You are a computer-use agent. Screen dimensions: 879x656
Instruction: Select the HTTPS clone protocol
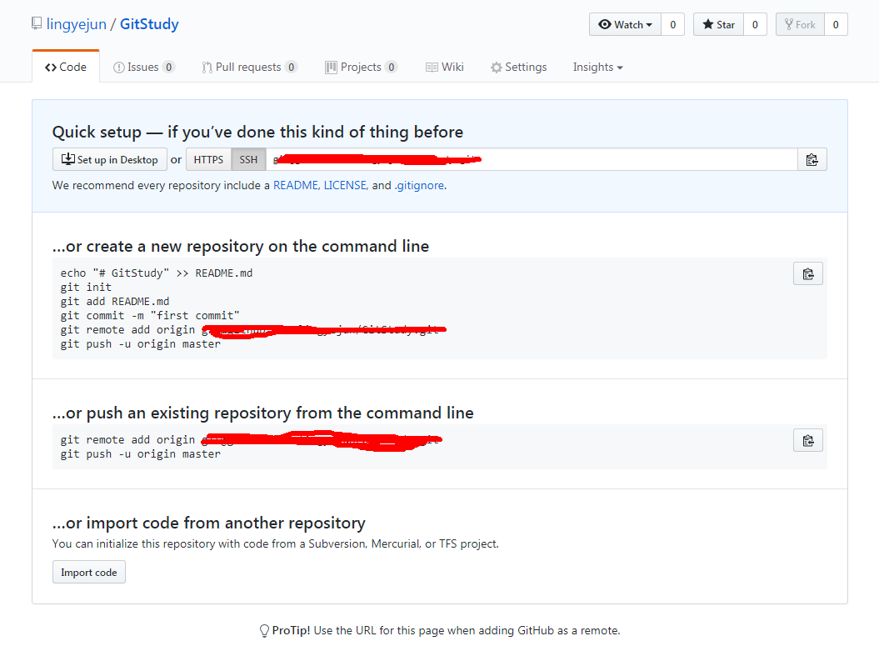(208, 160)
